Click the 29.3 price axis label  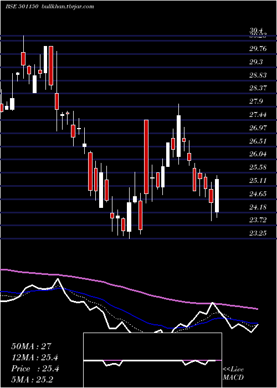tap(256, 62)
